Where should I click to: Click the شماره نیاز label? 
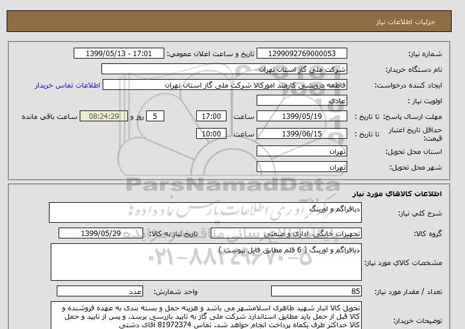[x=425, y=54]
